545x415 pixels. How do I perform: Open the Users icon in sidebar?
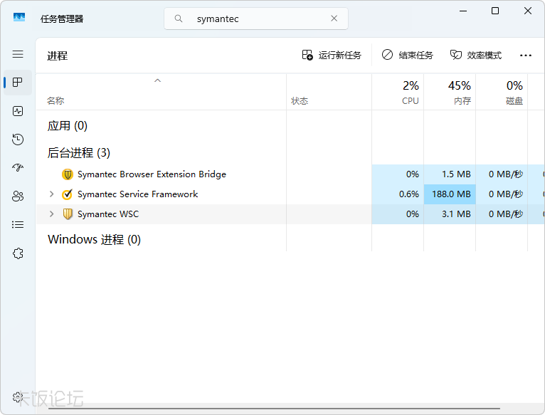point(18,196)
